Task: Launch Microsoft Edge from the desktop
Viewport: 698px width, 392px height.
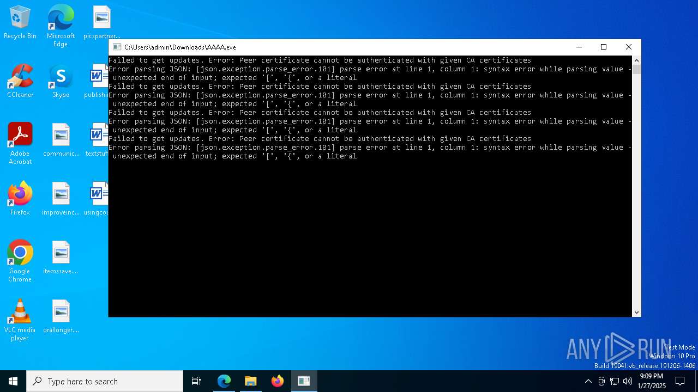Action: point(61,26)
